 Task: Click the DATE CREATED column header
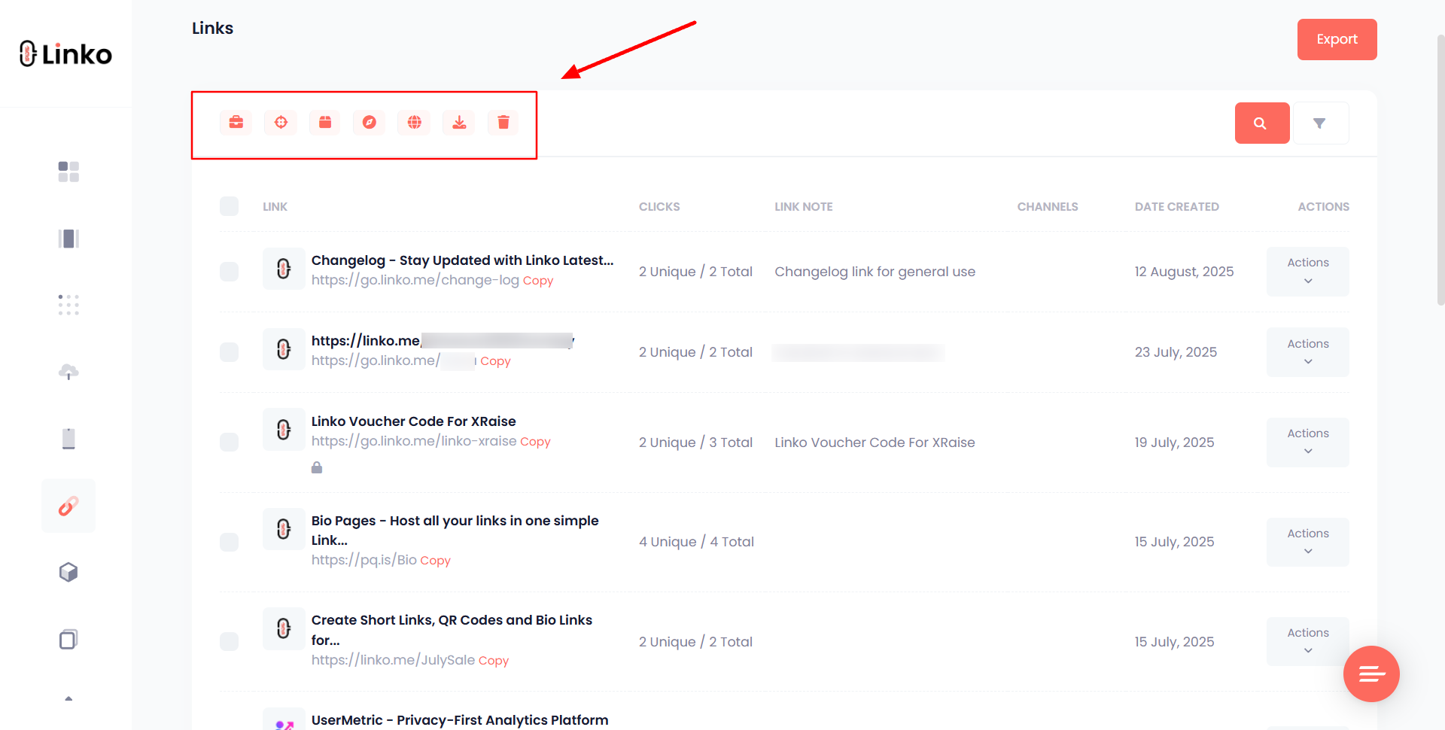1176,207
